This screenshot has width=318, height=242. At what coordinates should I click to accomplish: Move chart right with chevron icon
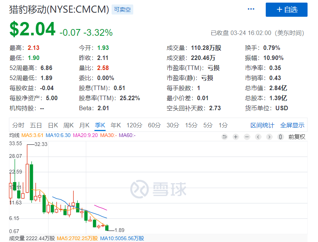click(x=269, y=137)
